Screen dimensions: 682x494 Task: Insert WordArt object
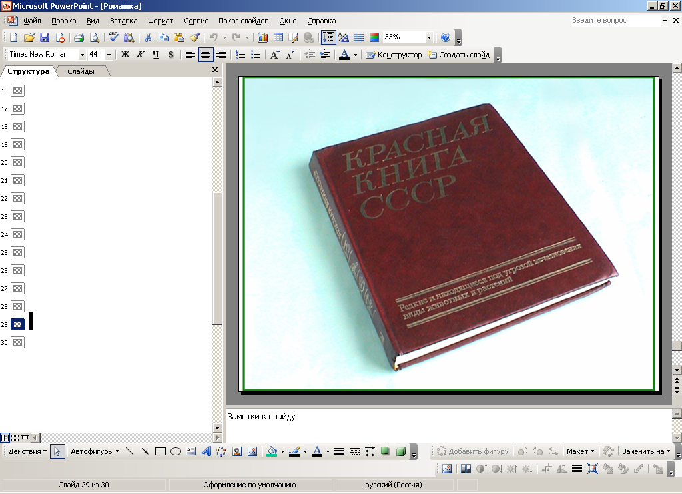[x=206, y=451]
